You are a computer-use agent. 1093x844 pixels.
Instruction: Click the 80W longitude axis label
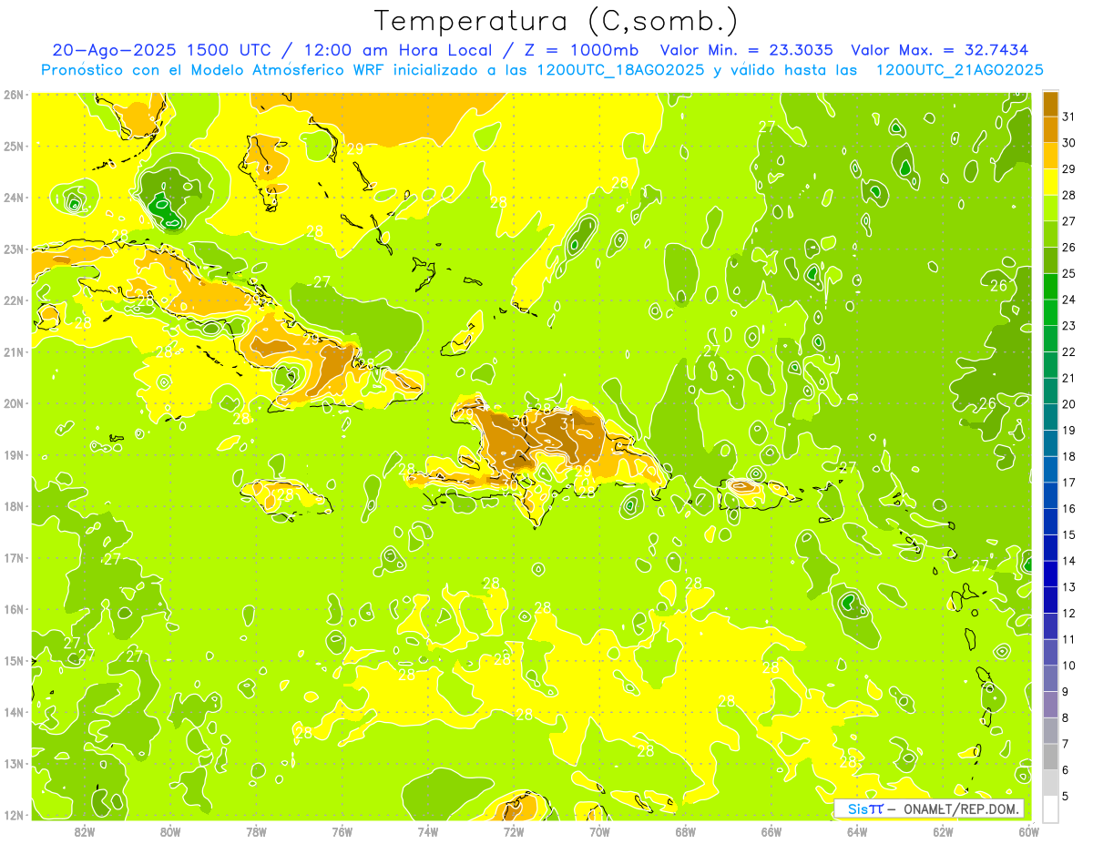click(170, 831)
